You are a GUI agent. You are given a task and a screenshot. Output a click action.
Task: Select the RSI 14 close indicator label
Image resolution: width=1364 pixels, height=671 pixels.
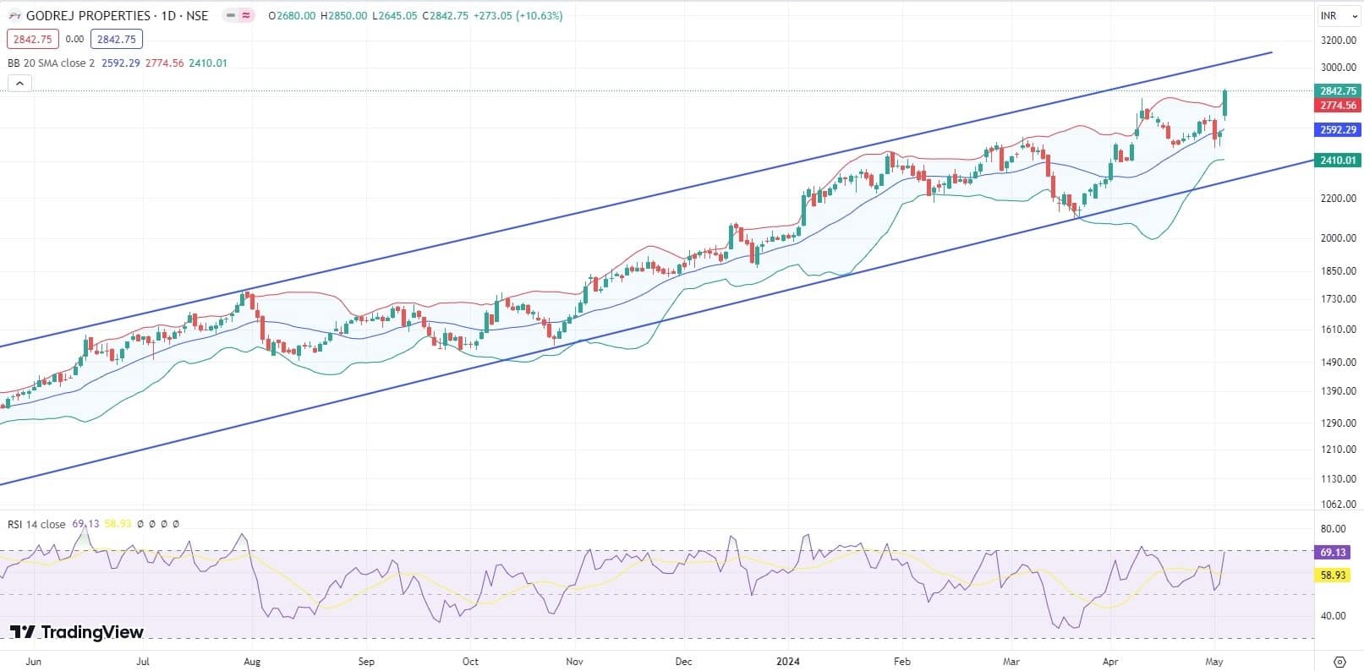[x=36, y=524]
